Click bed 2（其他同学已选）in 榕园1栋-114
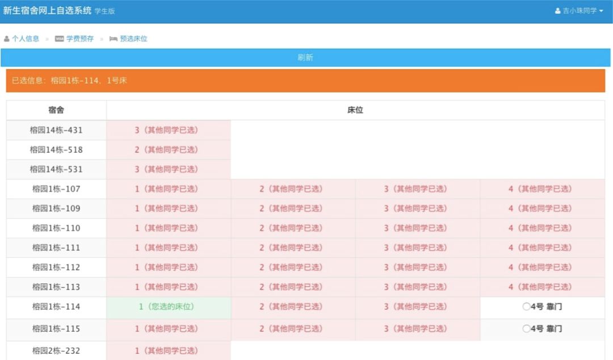This screenshot has height=360, width=613. (293, 308)
